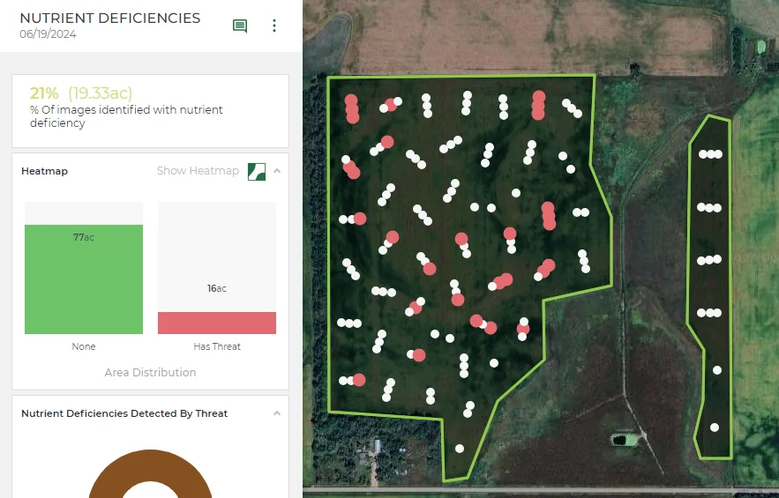Click the red marker cluster on the field's east side
This screenshot has height=498, width=779.
click(x=549, y=216)
